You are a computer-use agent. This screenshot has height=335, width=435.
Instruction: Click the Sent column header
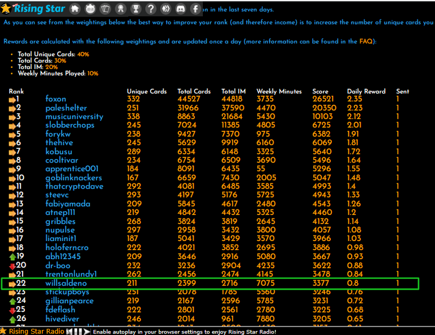coord(403,92)
